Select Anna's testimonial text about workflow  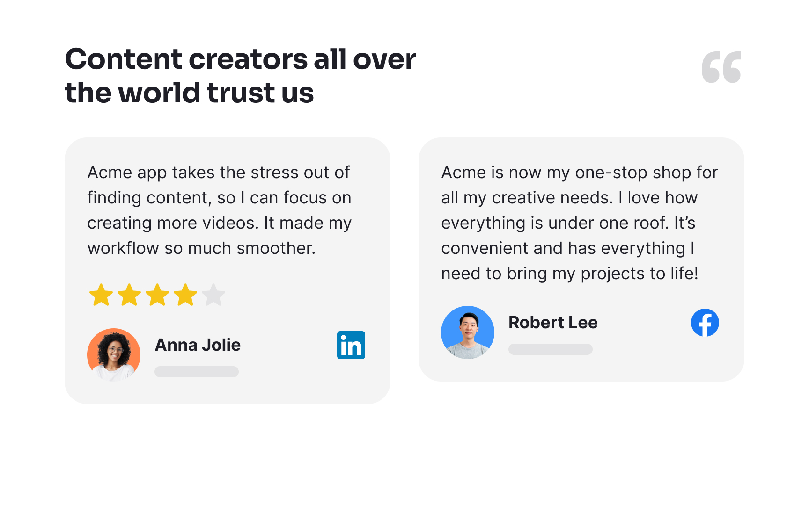(219, 210)
